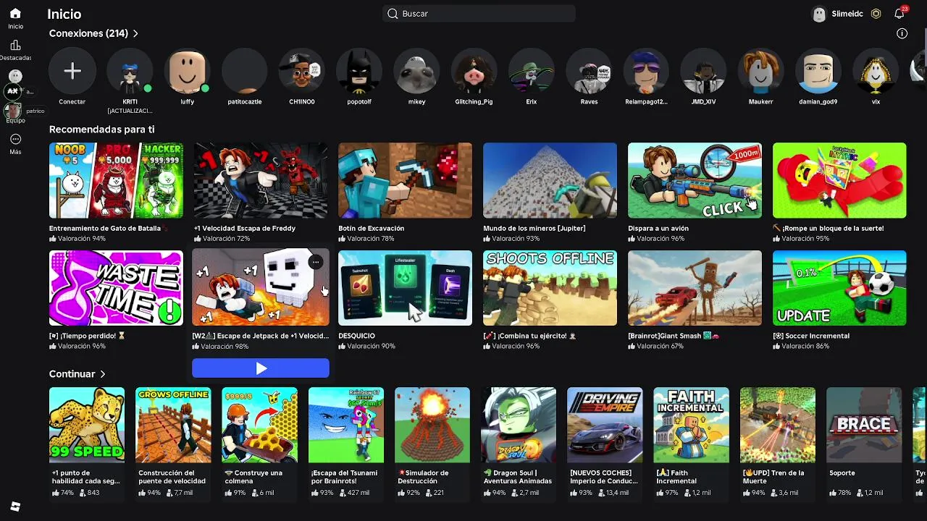The height and width of the screenshot is (521, 927).
Task: Open JMD_XIV's friend avatar
Action: (703, 71)
